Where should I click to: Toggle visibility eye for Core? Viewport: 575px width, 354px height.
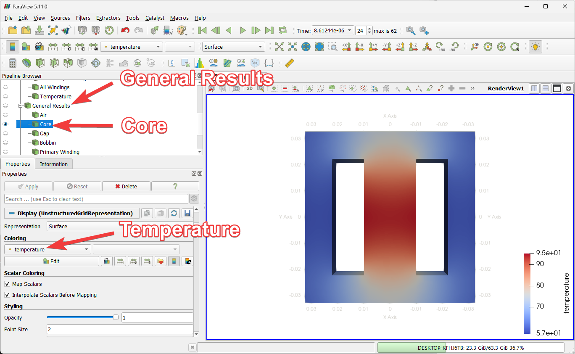coord(6,124)
